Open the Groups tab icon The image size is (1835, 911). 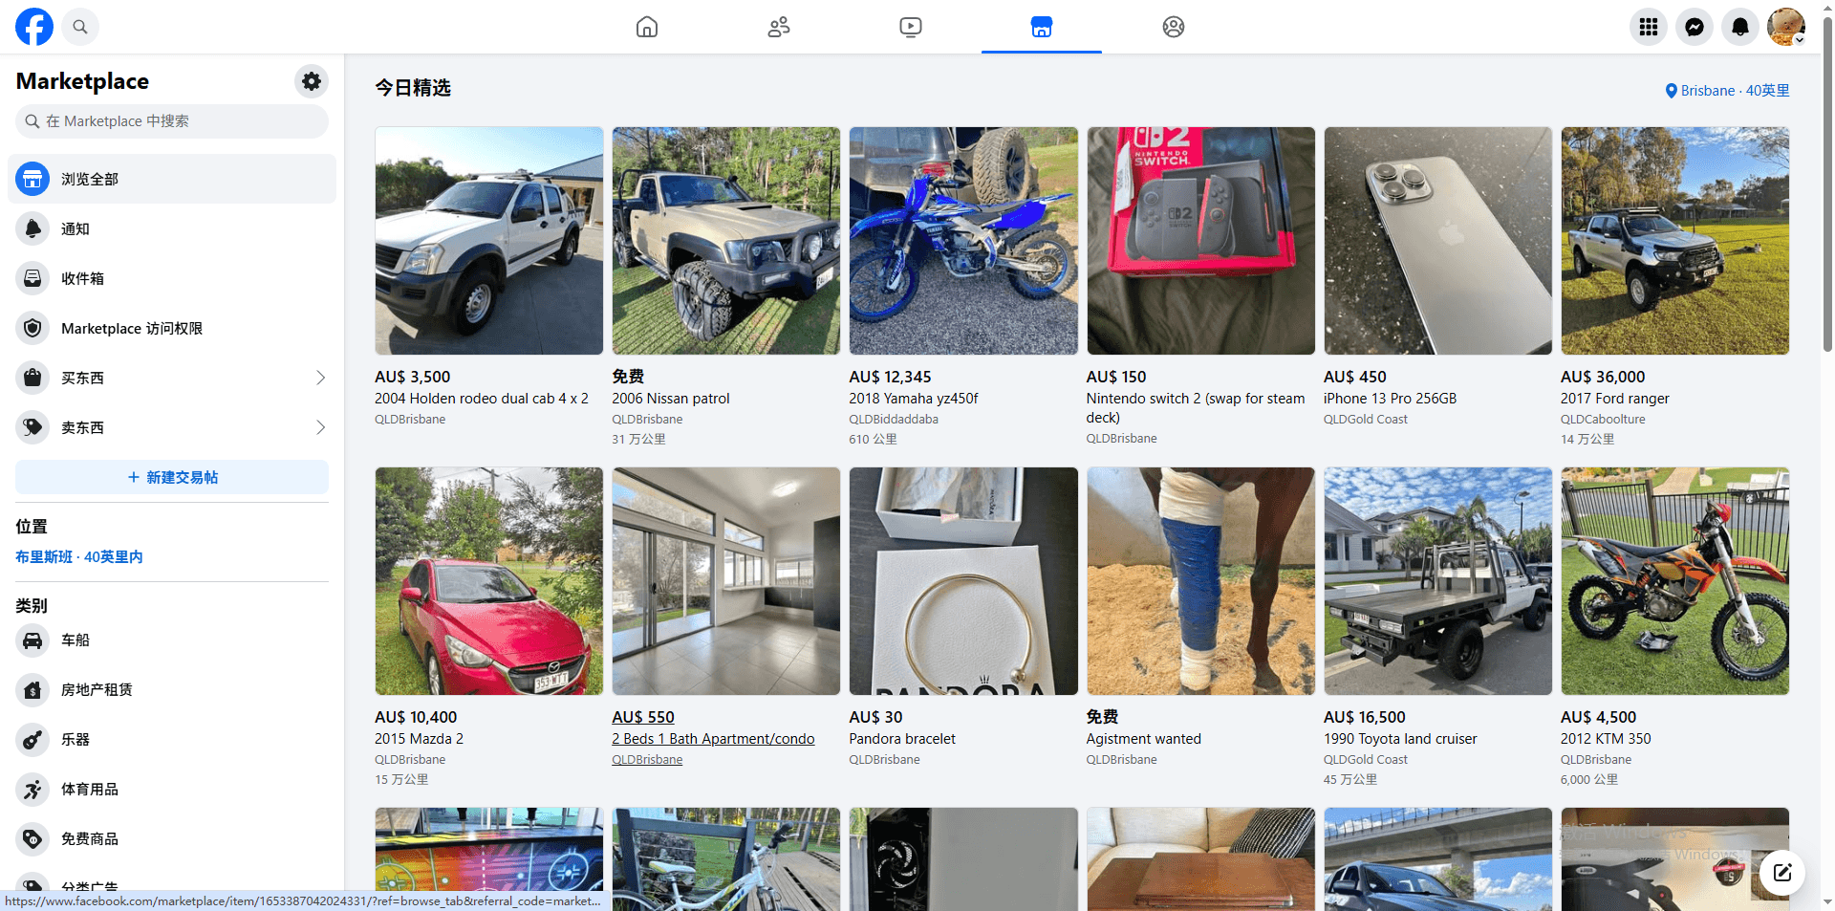(x=1174, y=27)
